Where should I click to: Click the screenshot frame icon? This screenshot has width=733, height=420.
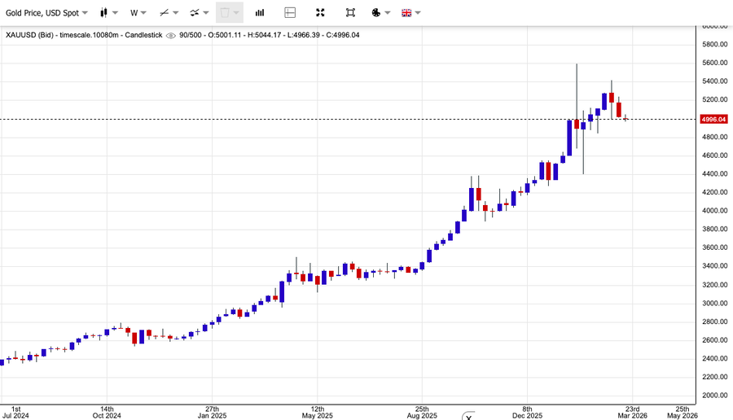coord(350,13)
